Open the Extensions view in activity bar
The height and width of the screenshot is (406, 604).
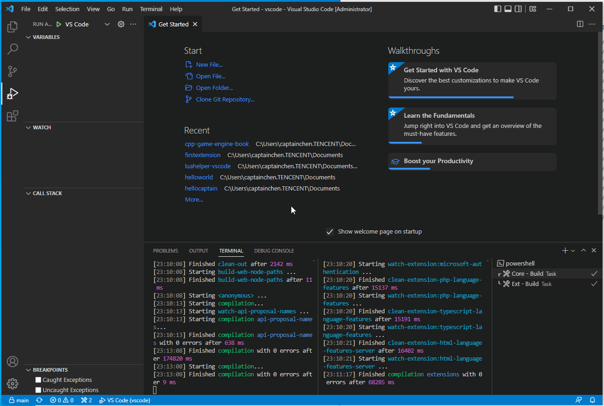pos(13,116)
